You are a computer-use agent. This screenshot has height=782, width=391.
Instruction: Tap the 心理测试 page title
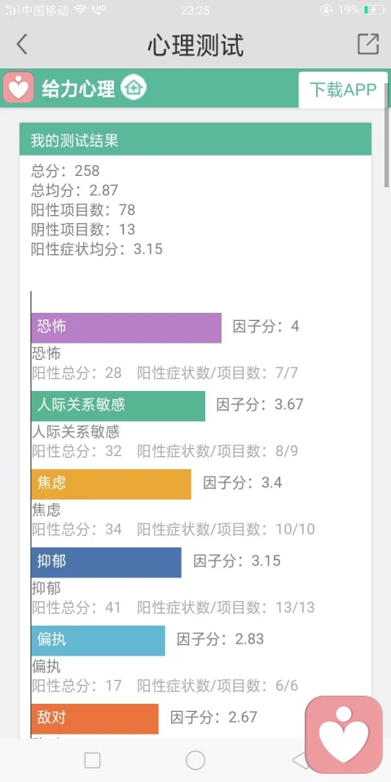pos(195,45)
